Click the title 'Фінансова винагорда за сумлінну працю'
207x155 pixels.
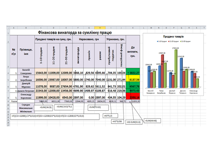pos(75,32)
